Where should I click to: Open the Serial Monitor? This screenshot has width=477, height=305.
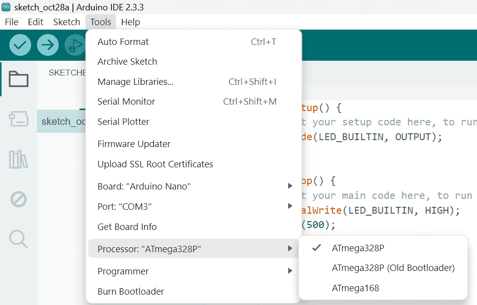pos(126,101)
